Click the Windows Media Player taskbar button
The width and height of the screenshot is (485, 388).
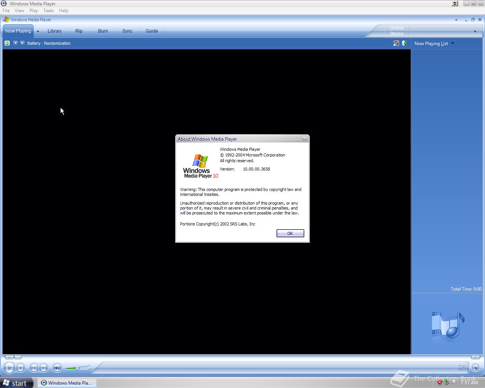coord(67,383)
